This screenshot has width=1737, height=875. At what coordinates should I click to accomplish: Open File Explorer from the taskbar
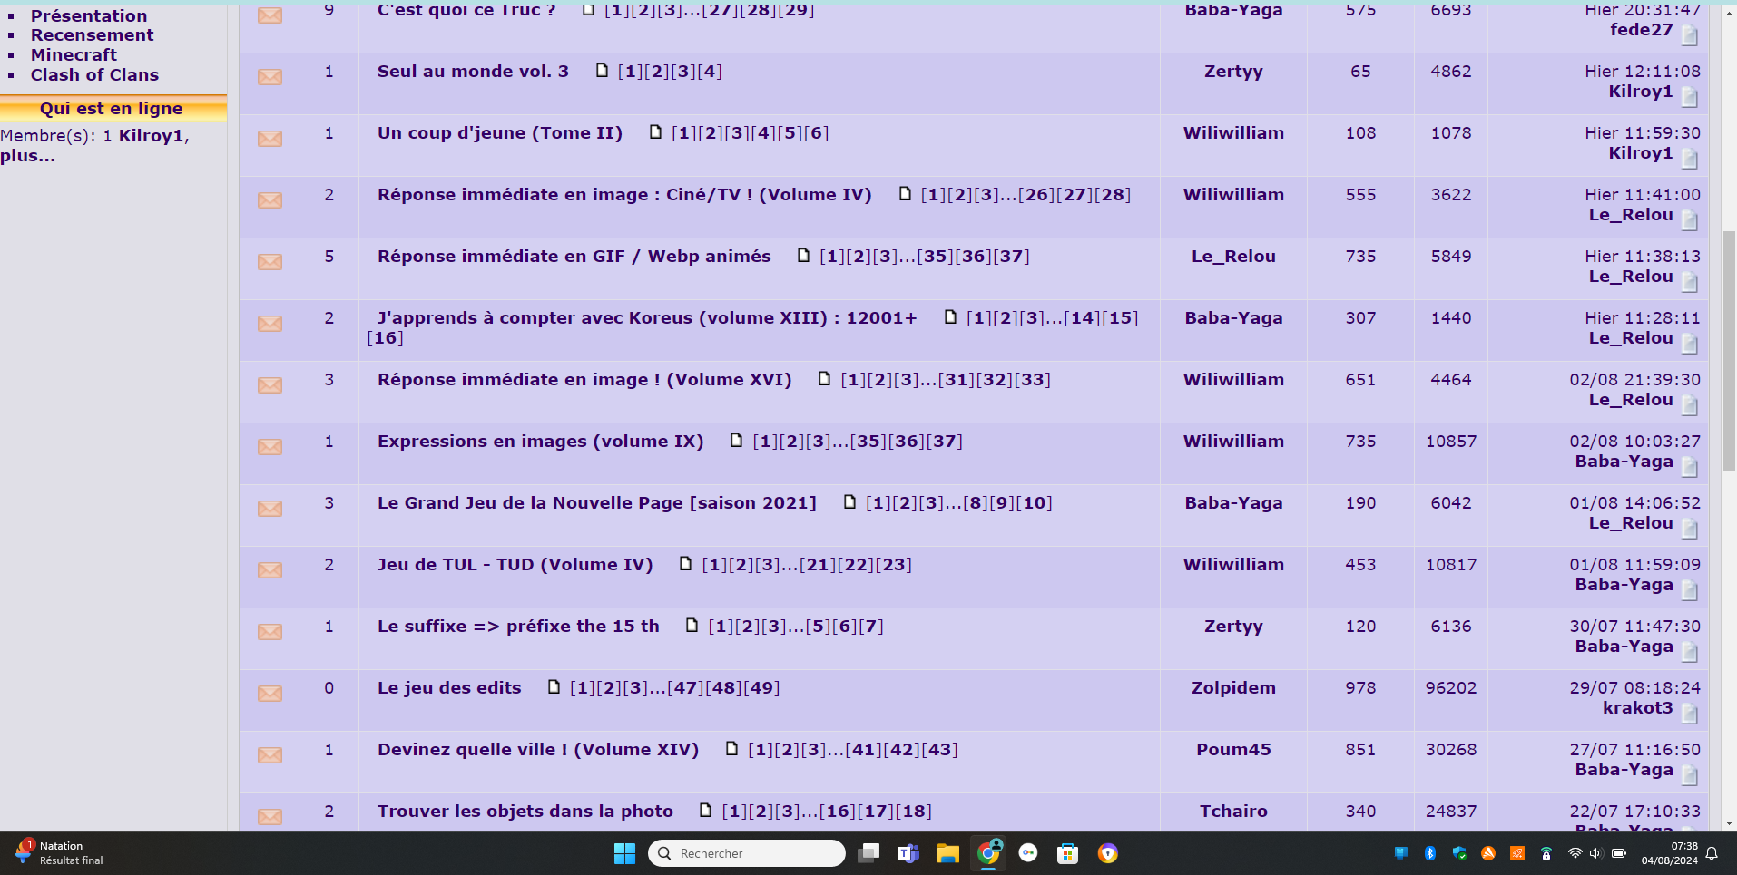click(947, 853)
